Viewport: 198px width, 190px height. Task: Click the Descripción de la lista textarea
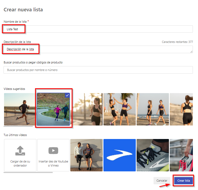(98, 49)
